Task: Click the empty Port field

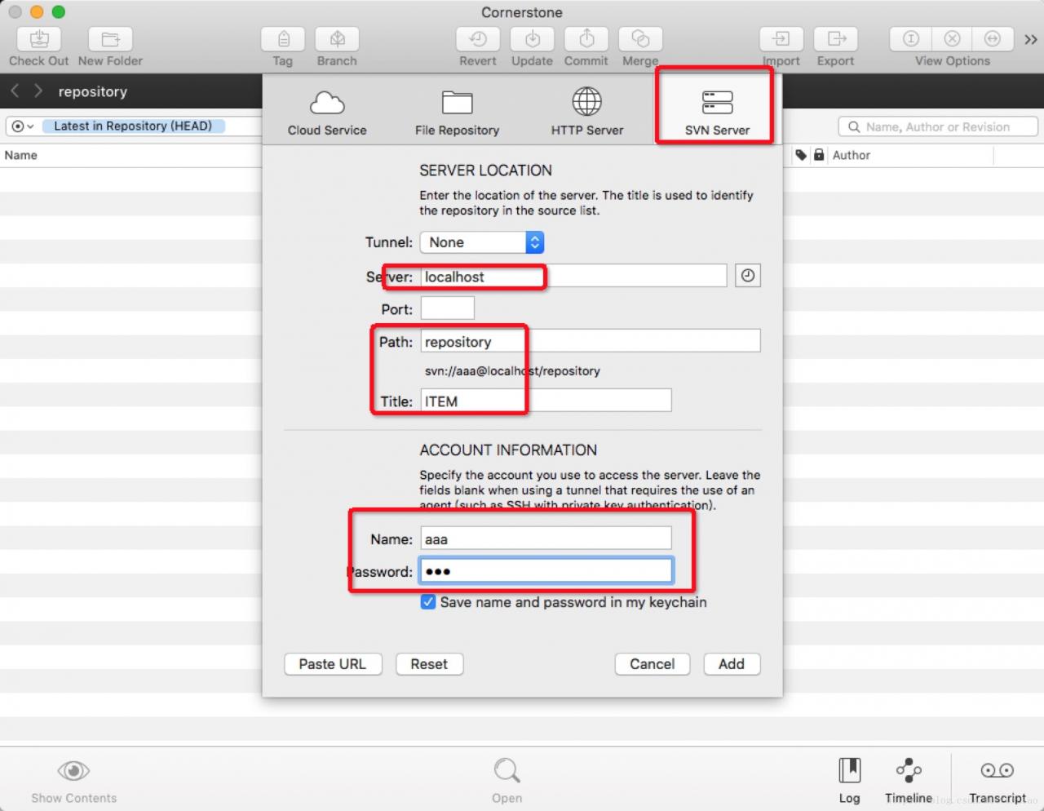Action: tap(447, 308)
